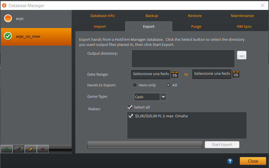Click the checkmark set-active database icon
Viewport: 269px width, 168px height.
[x=19, y=149]
